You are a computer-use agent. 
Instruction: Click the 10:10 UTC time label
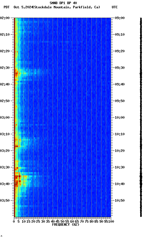(x=120, y=134)
